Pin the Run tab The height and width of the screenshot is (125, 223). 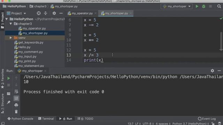(x=8, y=102)
